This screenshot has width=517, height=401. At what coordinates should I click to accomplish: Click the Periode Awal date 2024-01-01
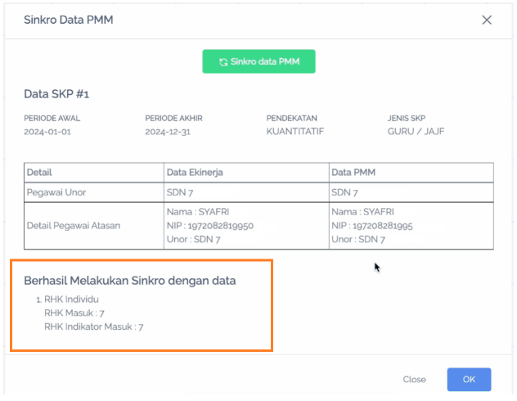point(47,132)
